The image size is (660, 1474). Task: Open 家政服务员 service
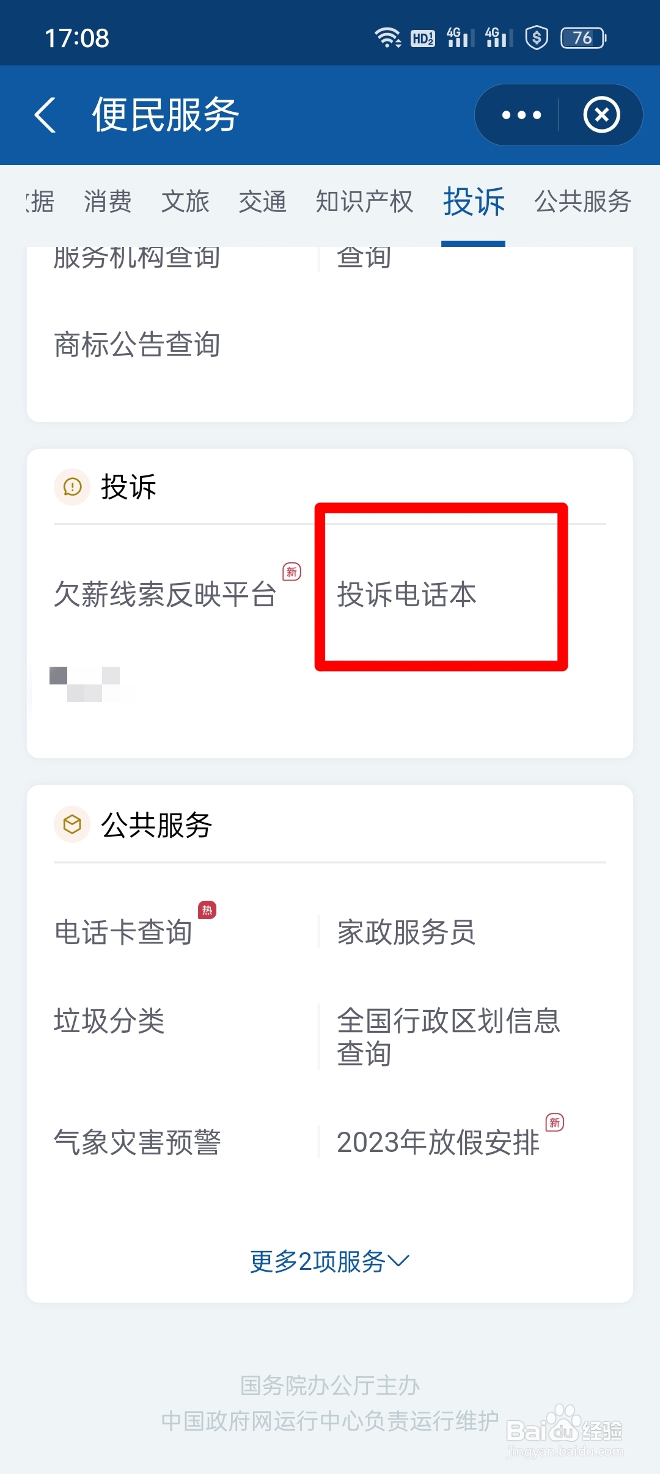click(406, 933)
